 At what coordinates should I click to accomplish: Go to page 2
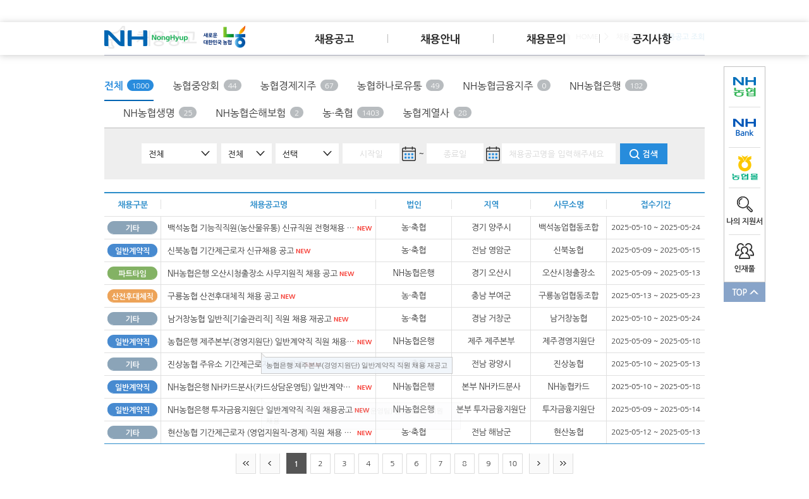320,464
